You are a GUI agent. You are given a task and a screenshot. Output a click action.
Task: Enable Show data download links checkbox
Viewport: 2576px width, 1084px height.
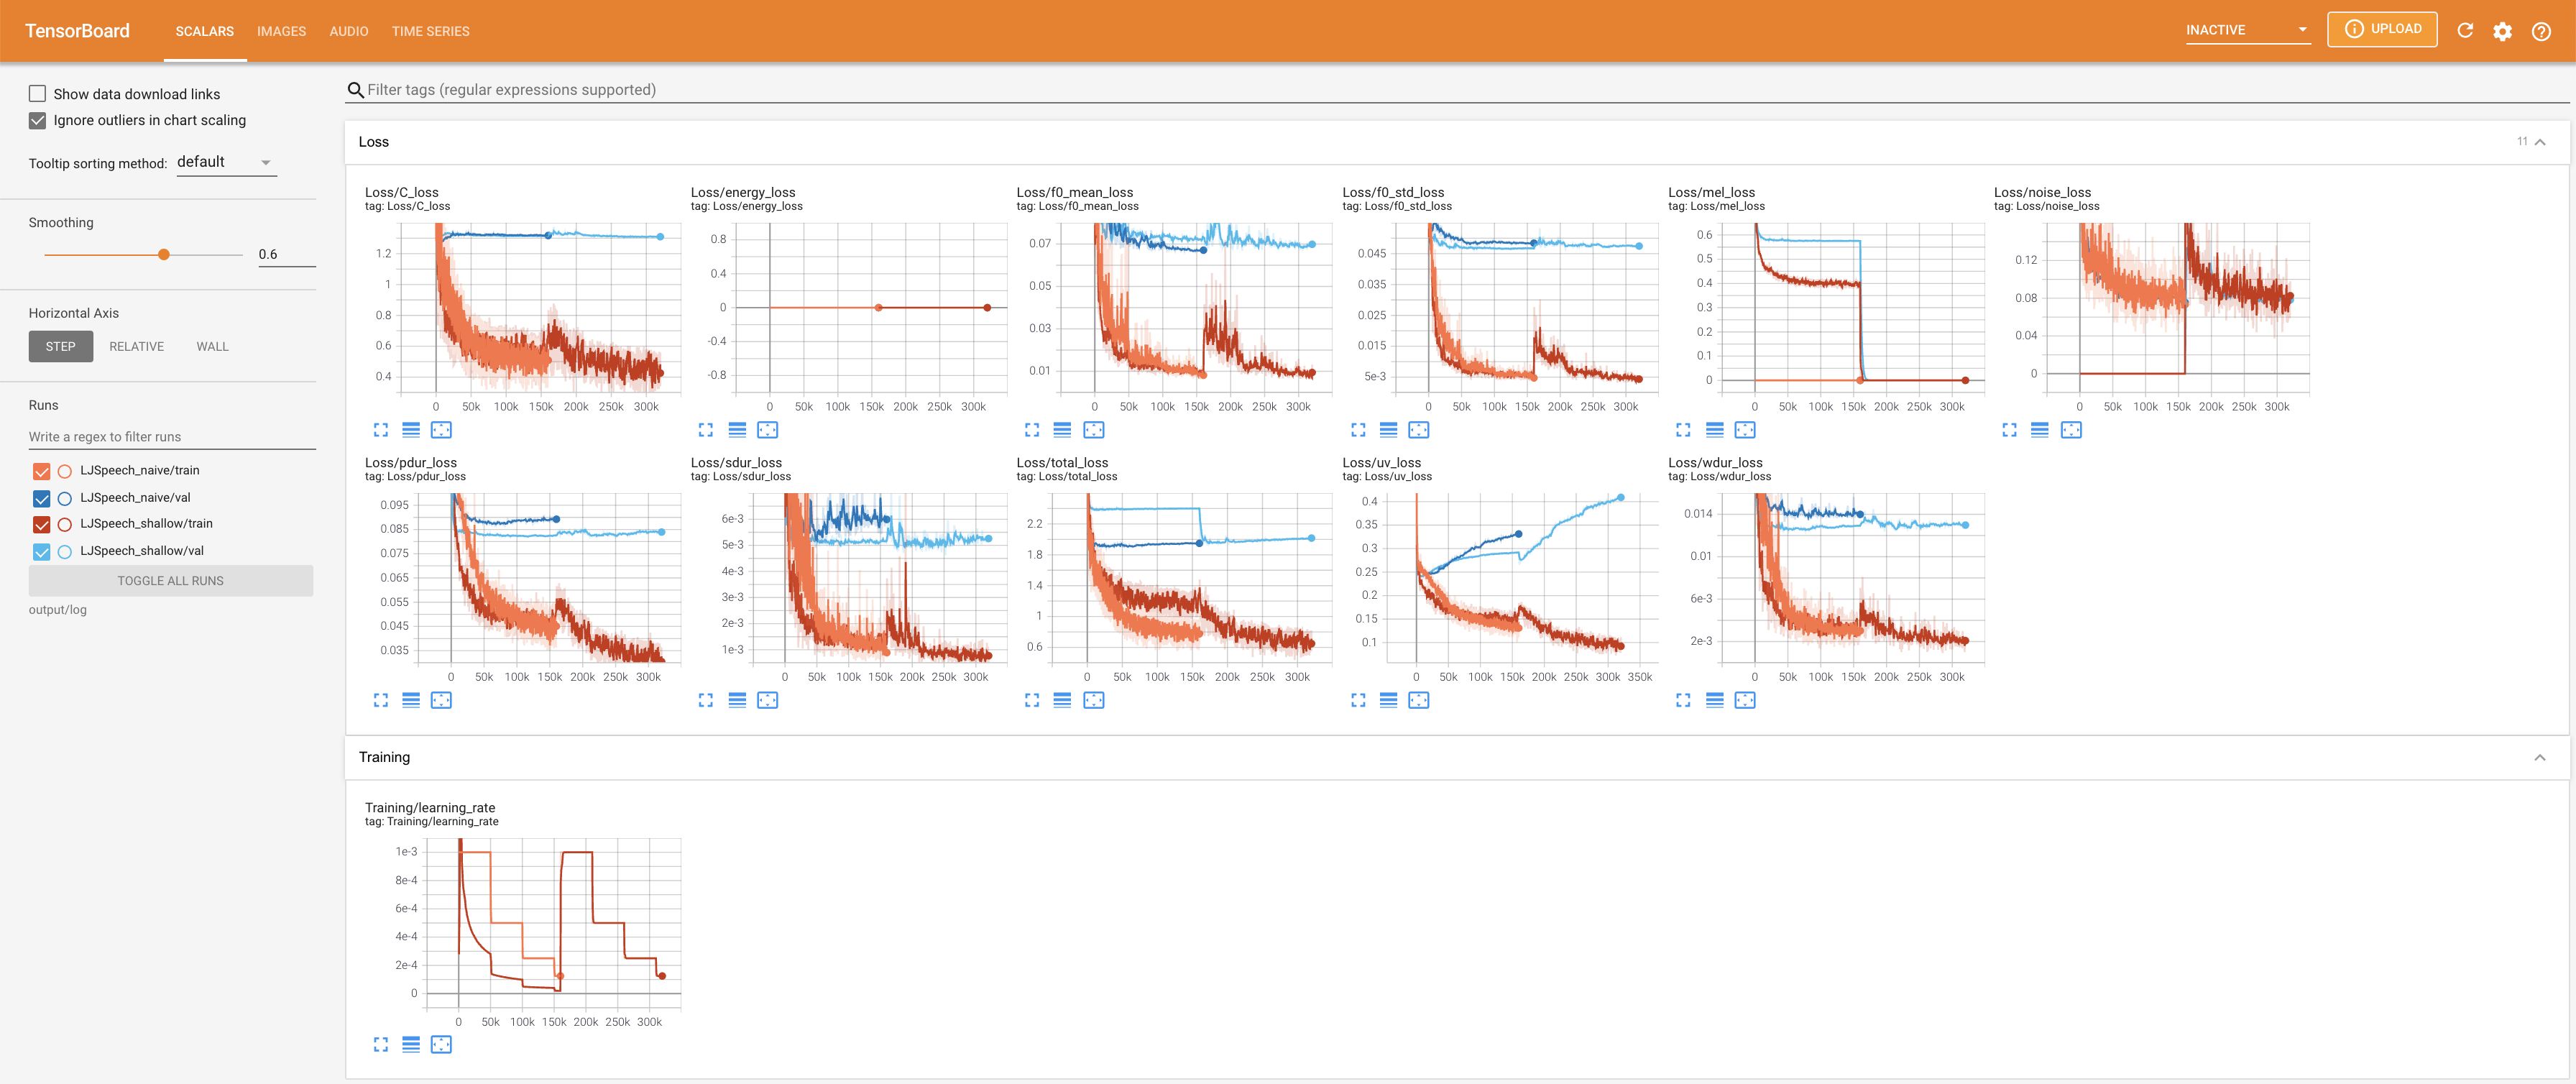click(x=38, y=94)
